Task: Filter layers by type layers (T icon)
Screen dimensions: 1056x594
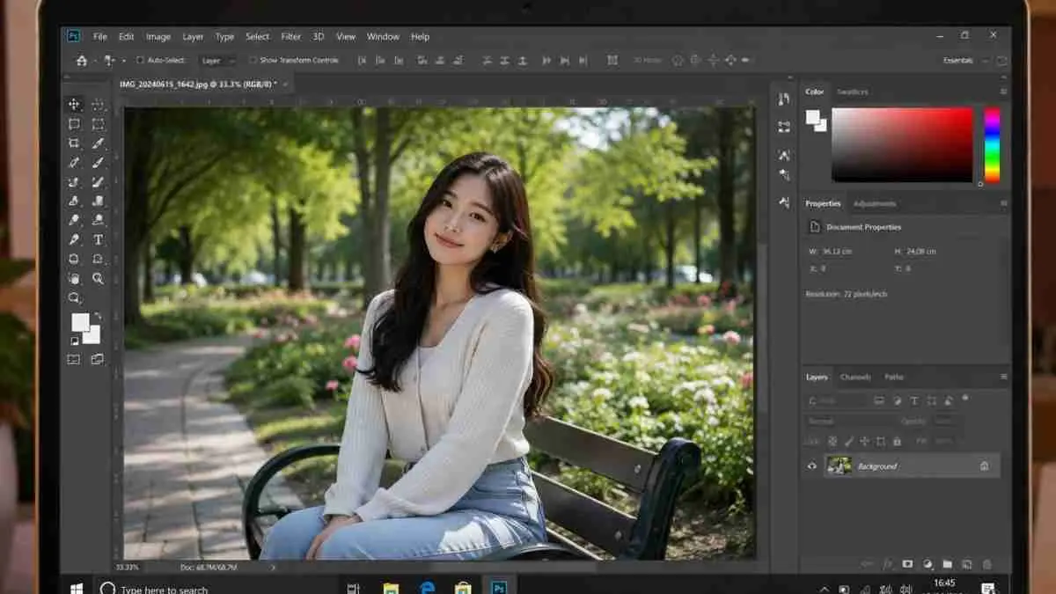Action: point(914,400)
